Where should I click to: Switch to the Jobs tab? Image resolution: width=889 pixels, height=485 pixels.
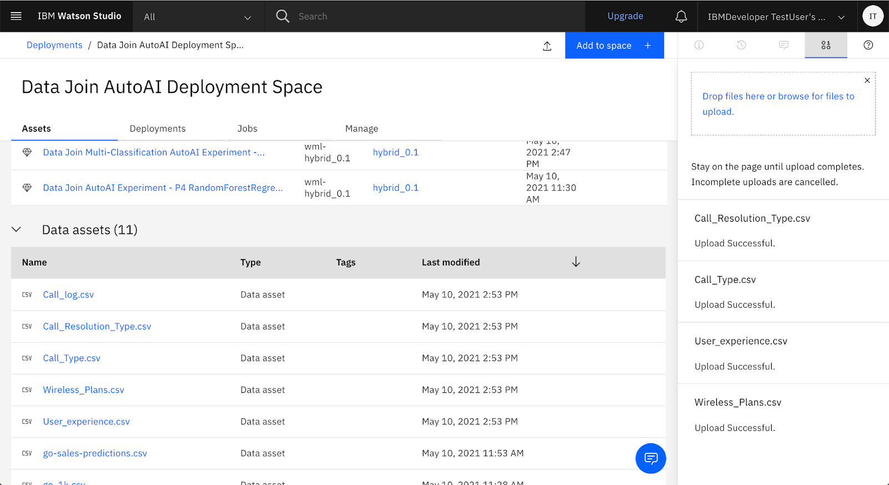pyautogui.click(x=247, y=129)
